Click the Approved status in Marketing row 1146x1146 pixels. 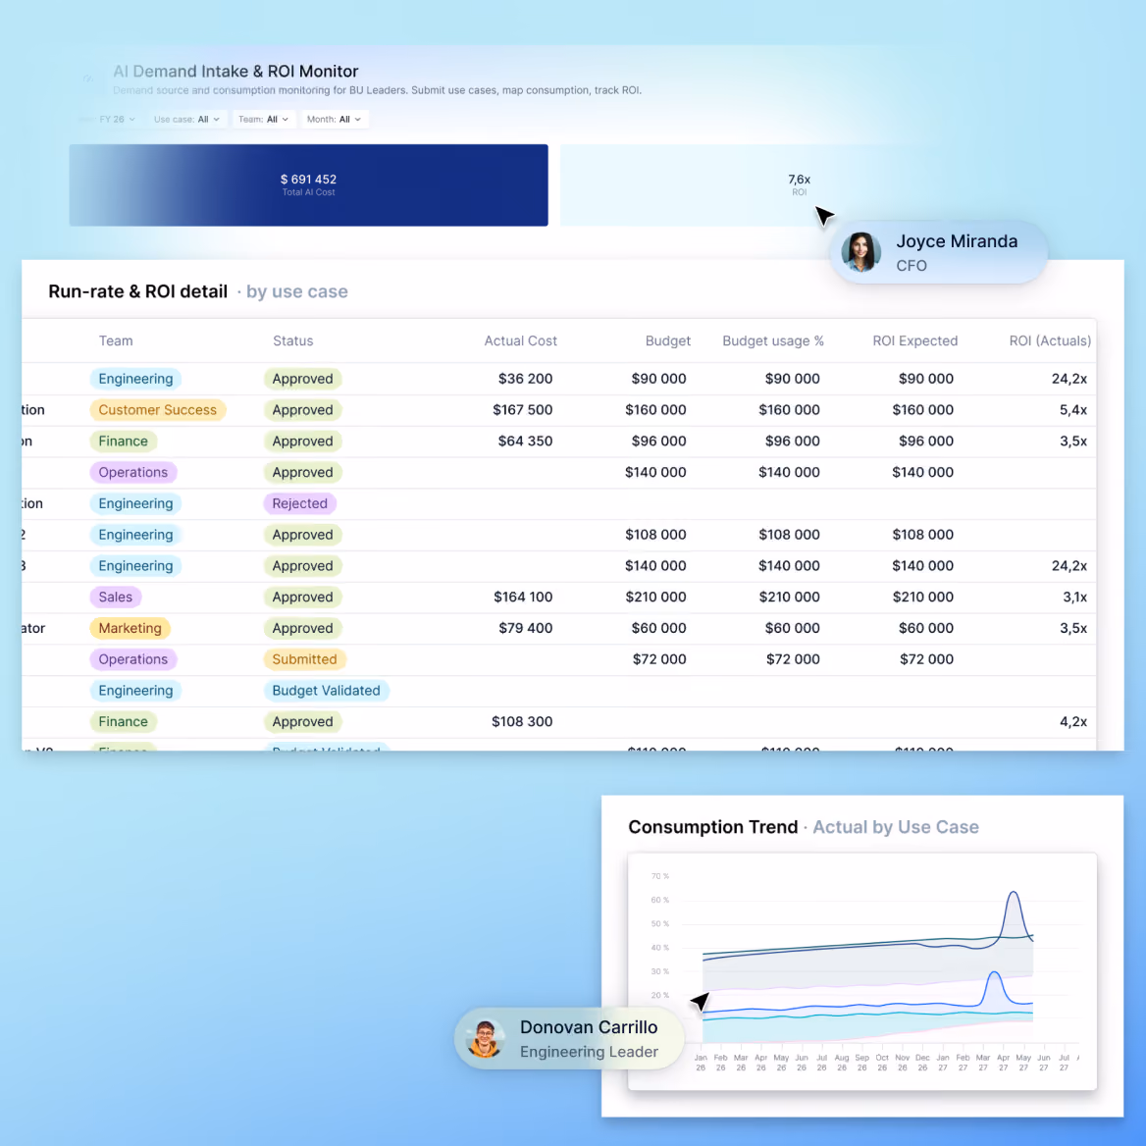tap(302, 629)
